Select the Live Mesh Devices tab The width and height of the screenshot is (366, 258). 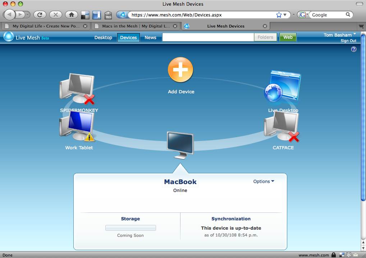point(225,26)
